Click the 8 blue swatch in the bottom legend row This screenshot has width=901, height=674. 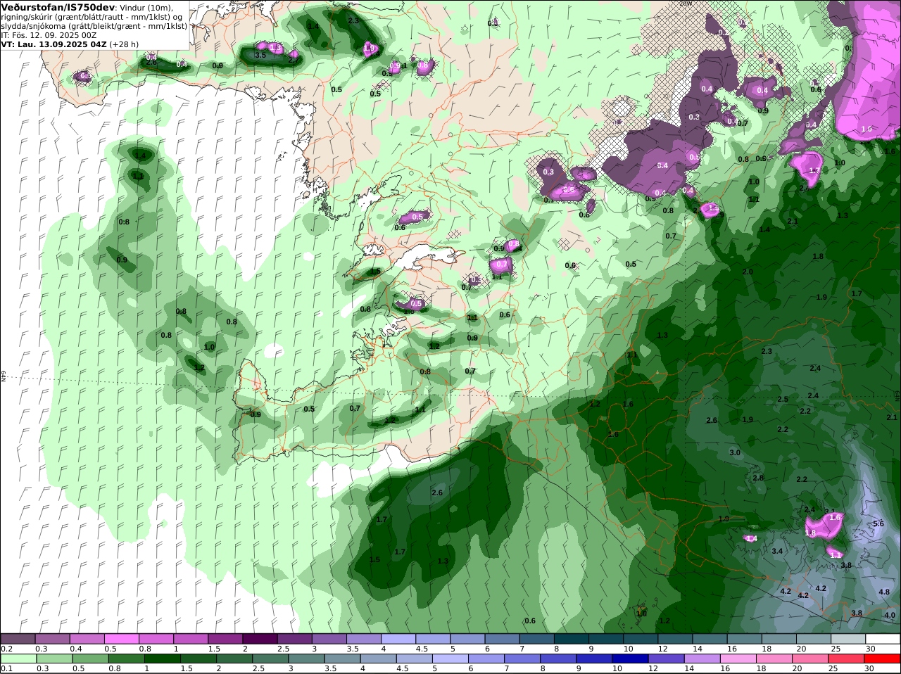(x=557, y=659)
